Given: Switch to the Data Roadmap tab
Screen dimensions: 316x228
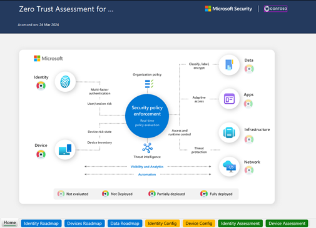Looking at the screenshot, I should [125, 224].
